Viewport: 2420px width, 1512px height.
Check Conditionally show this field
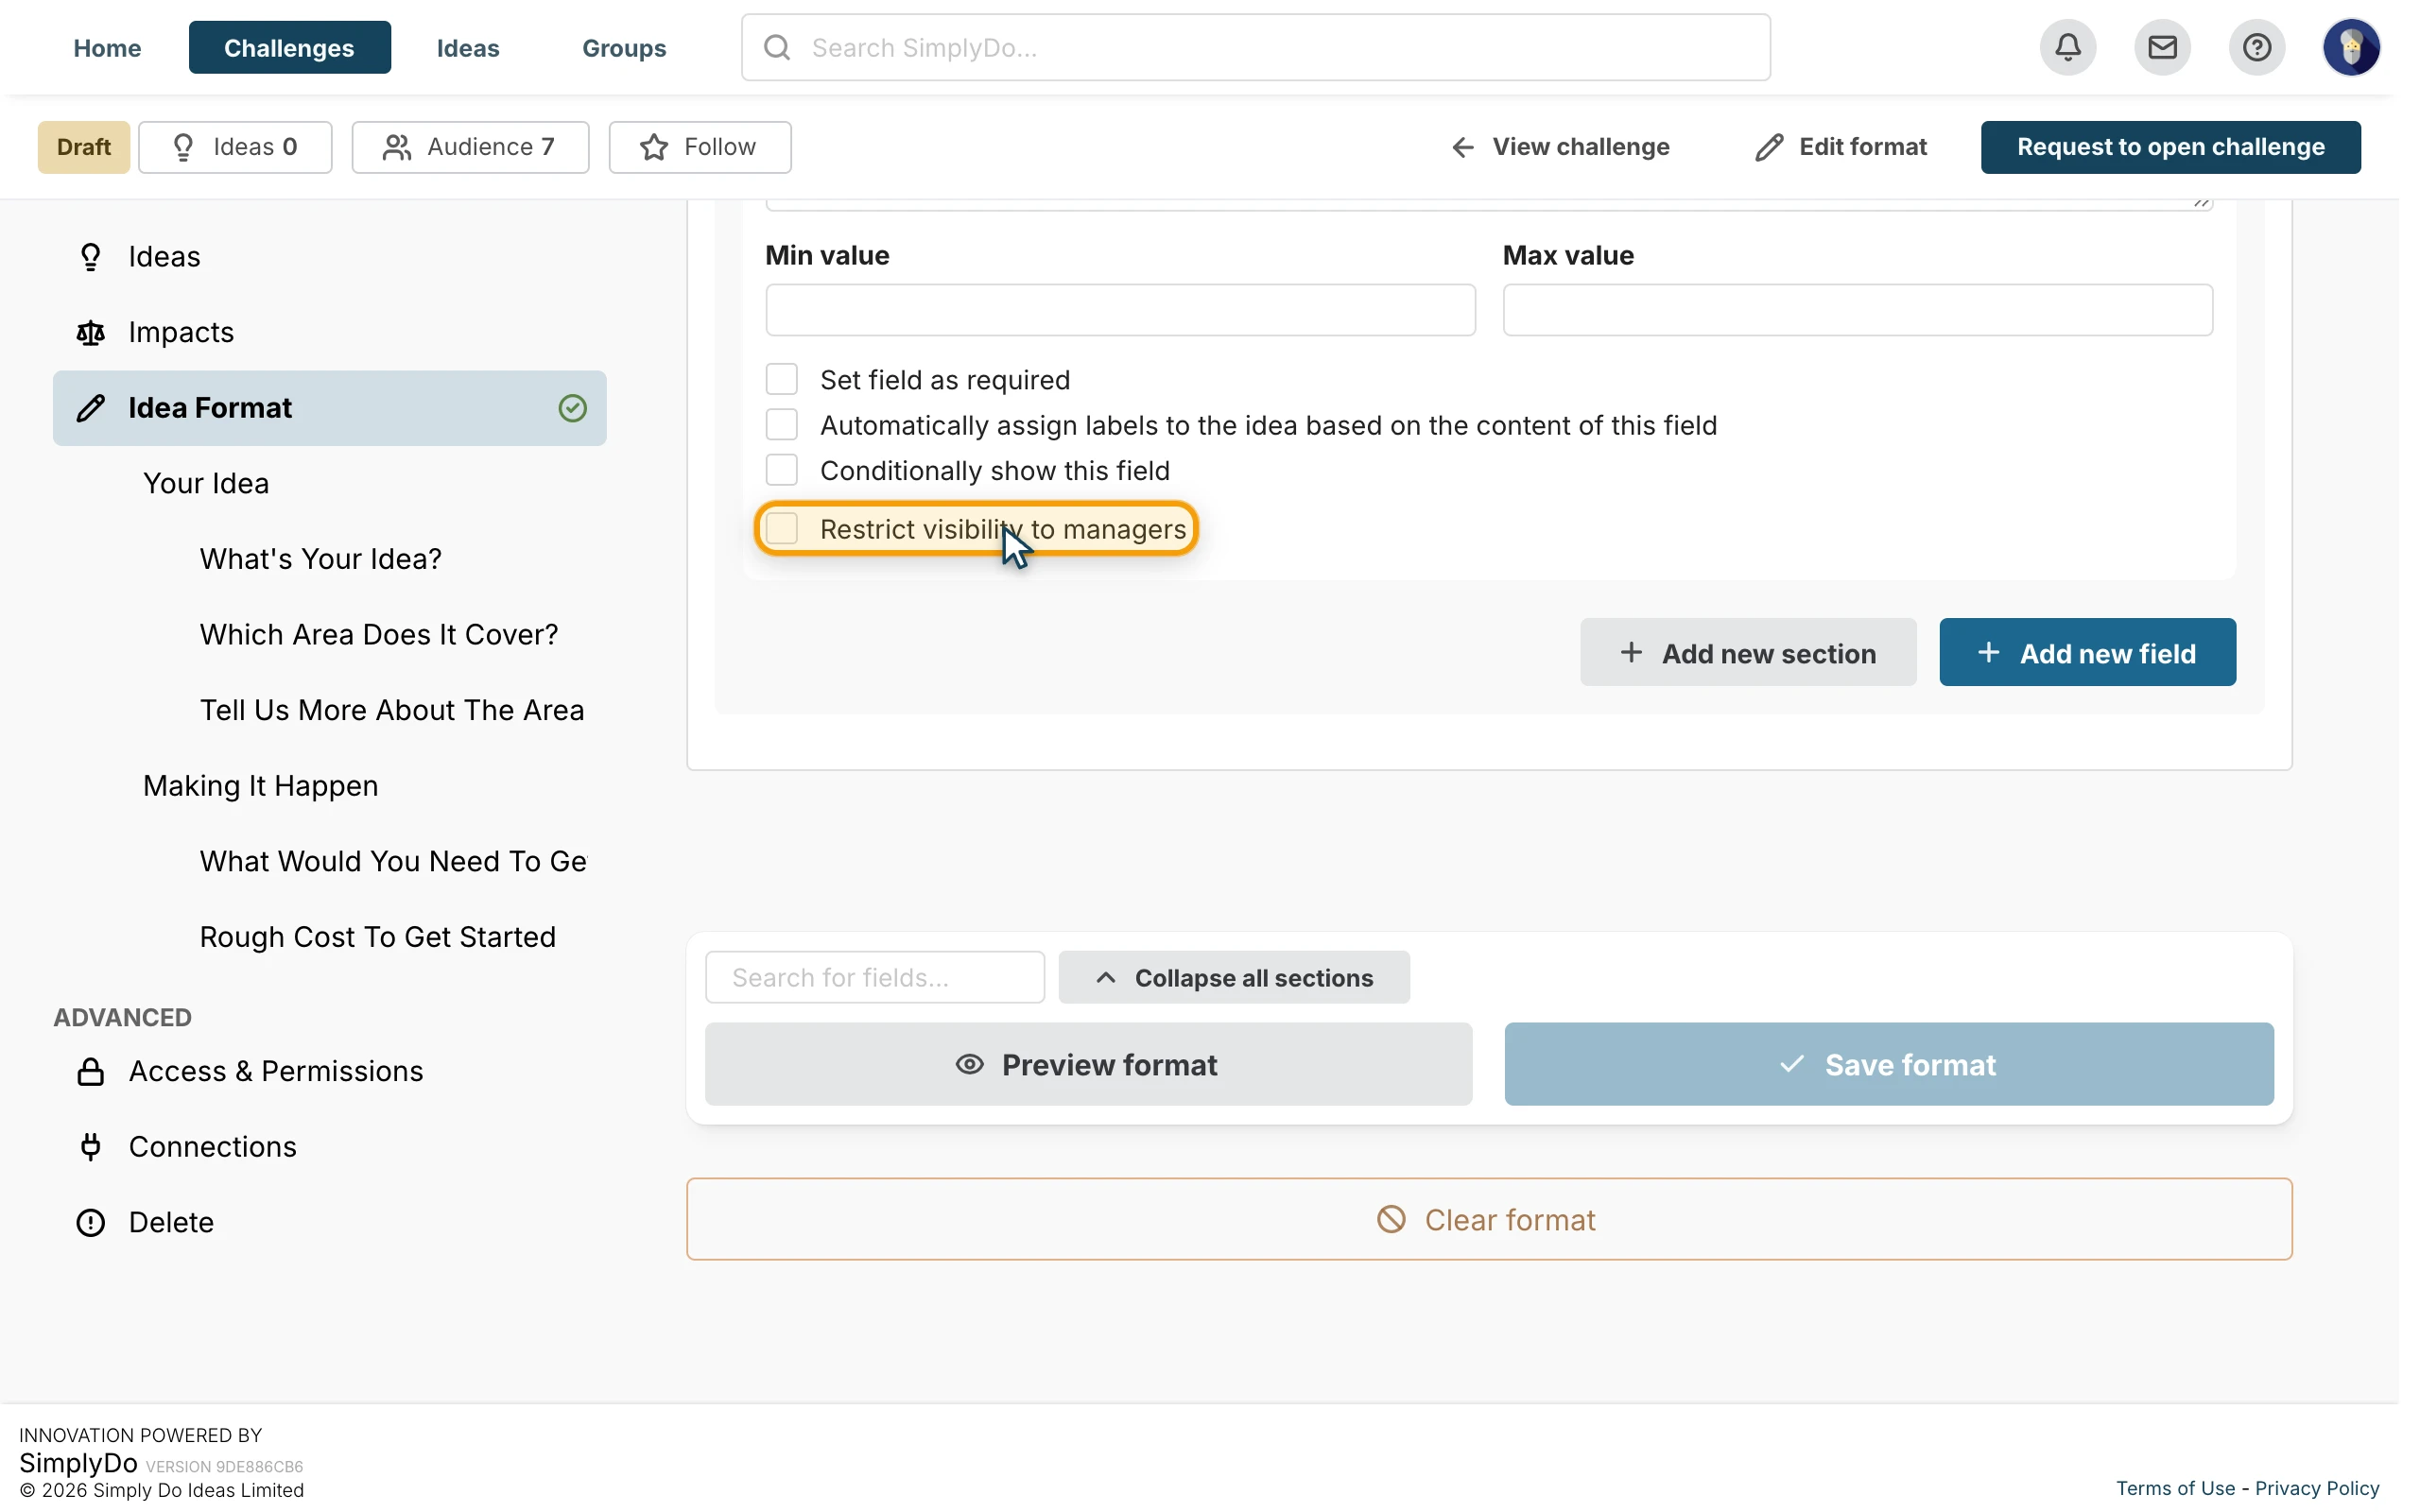click(x=781, y=470)
